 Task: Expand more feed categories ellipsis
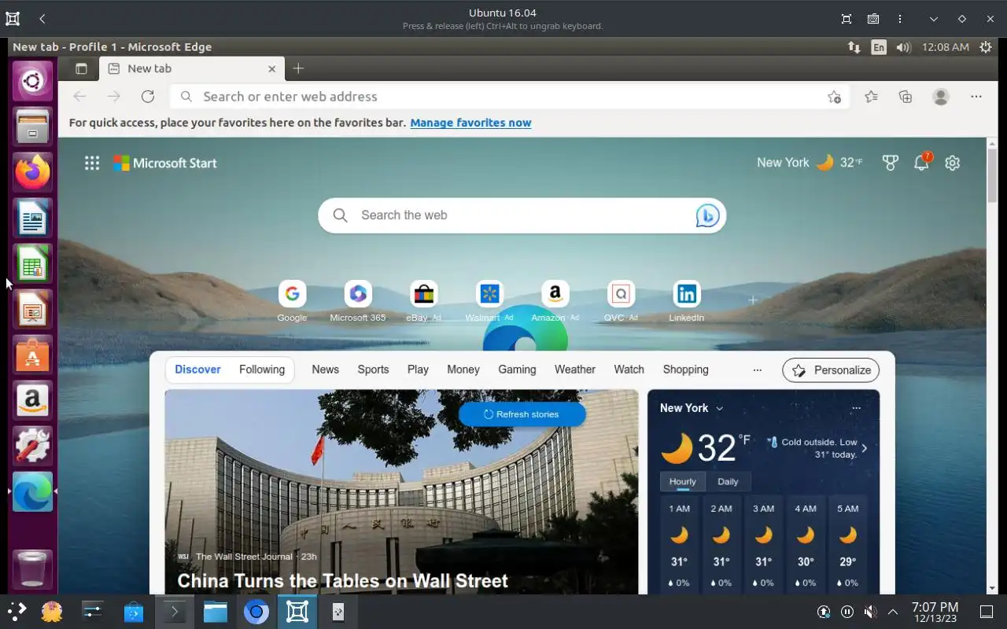pos(757,370)
